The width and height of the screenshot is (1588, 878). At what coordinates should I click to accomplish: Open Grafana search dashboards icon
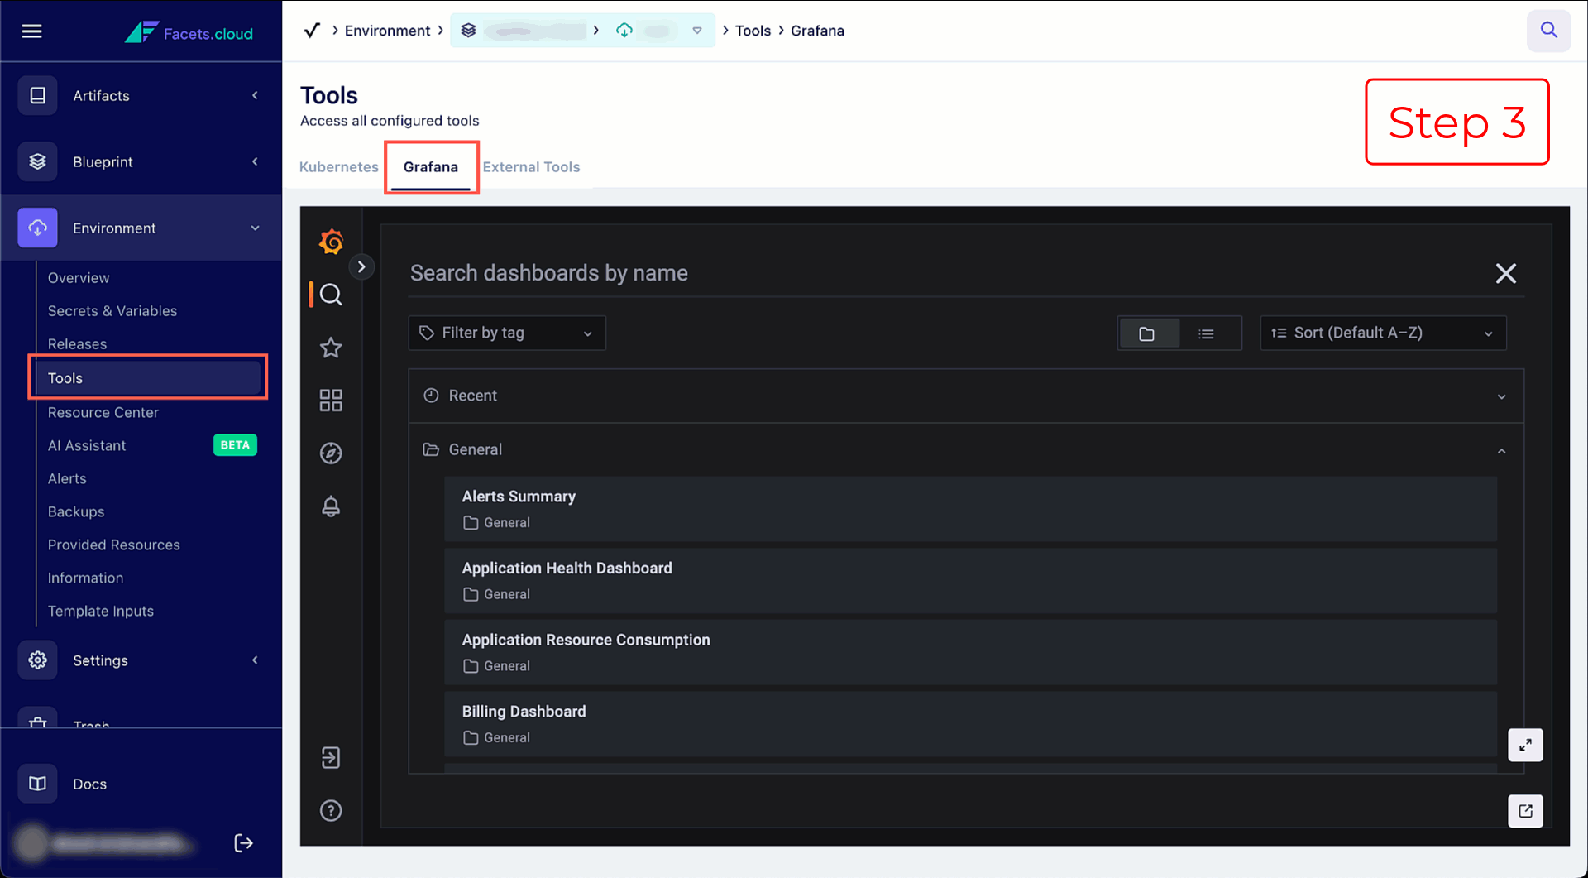coord(331,295)
